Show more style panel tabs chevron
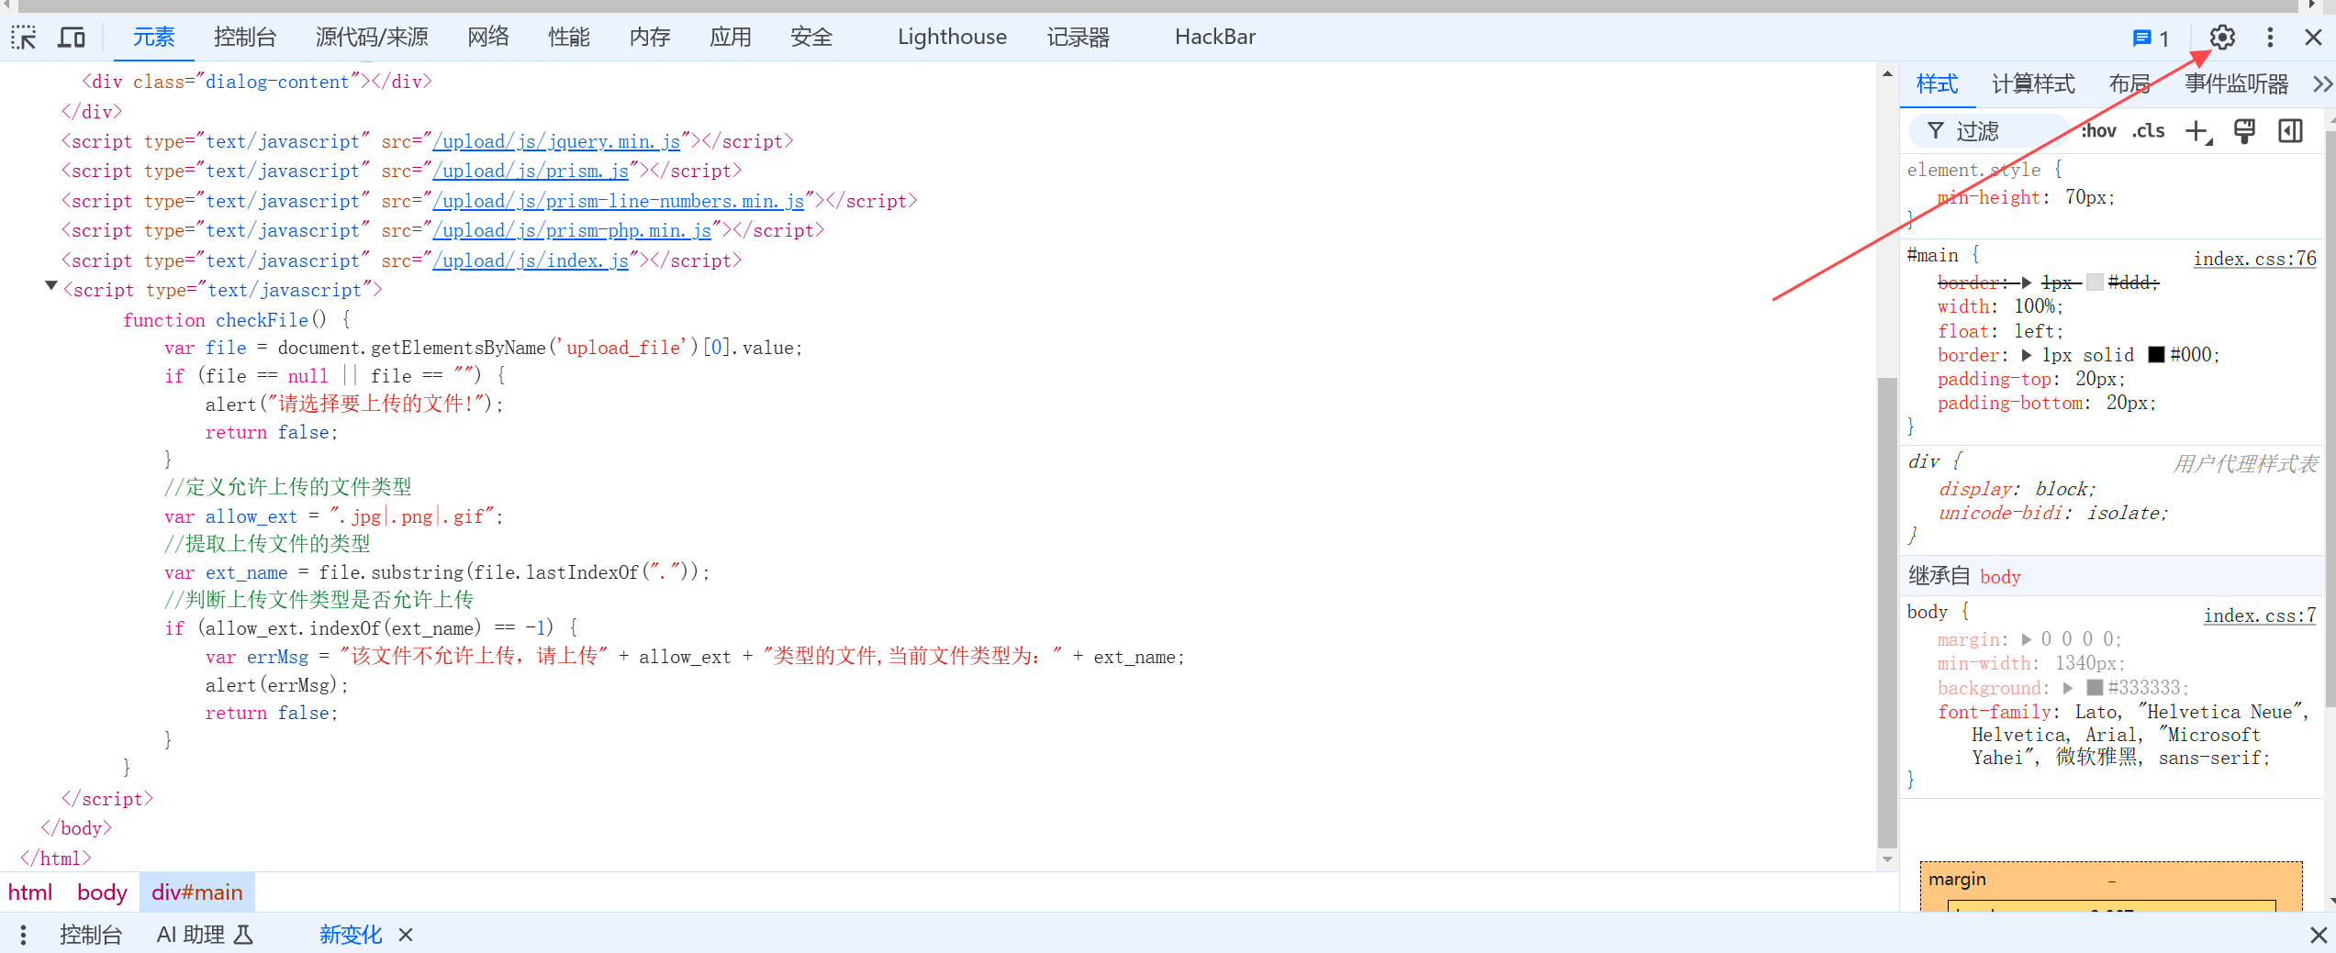Image resolution: width=2336 pixels, height=953 pixels. click(x=2321, y=84)
